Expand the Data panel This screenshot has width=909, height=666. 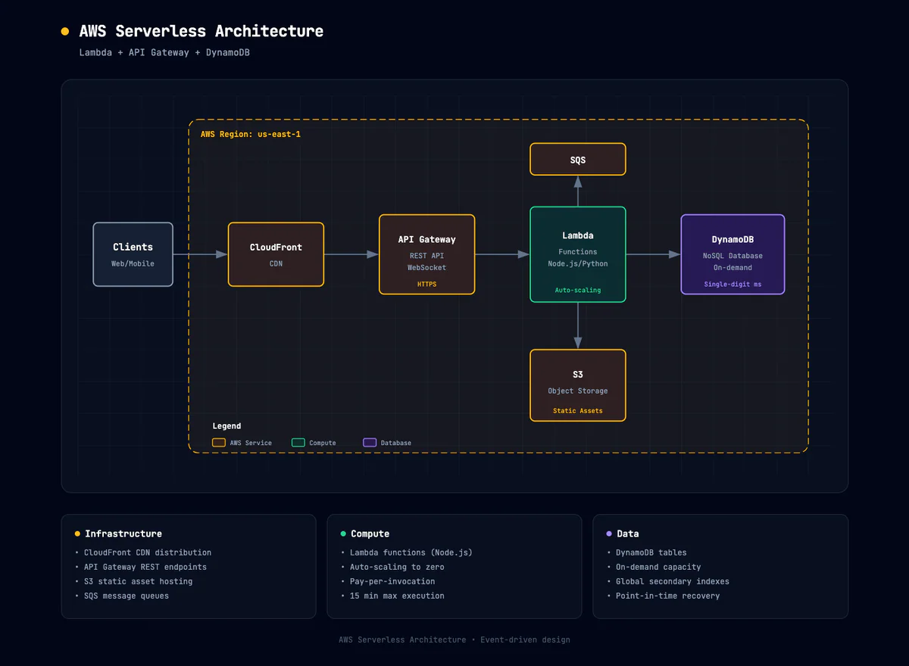[x=627, y=533]
